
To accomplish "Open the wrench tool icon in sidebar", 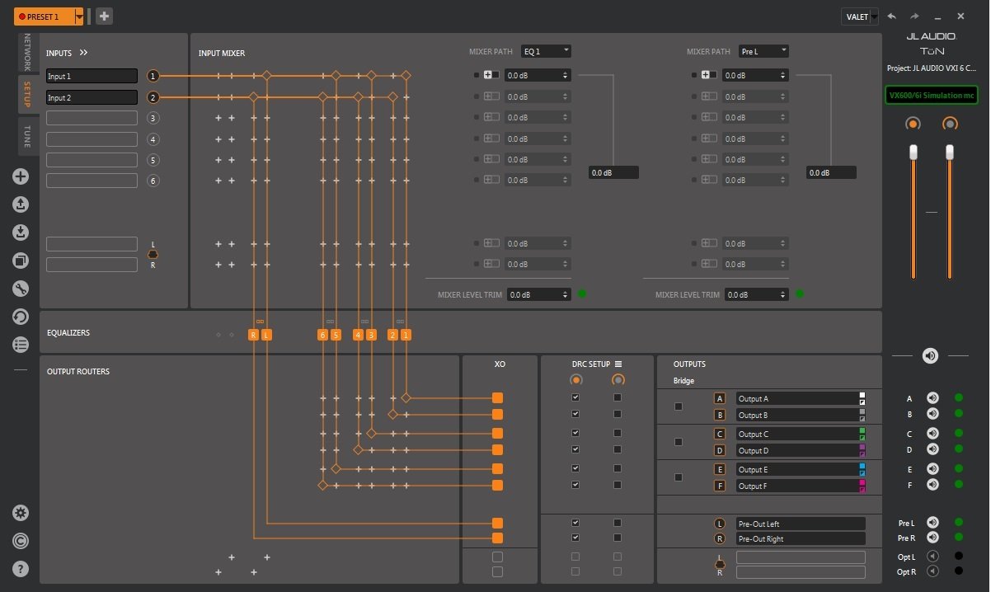I will coord(21,289).
